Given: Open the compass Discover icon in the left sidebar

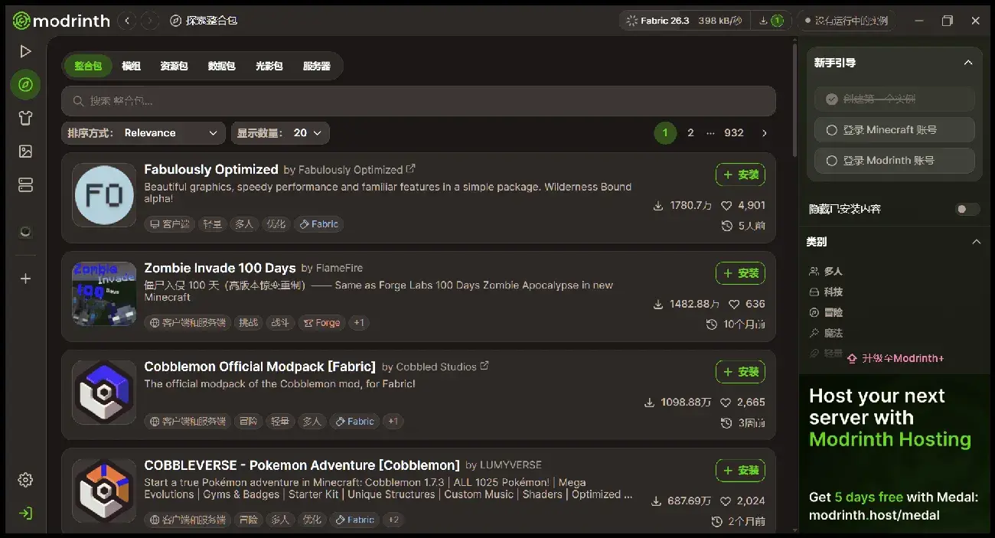Looking at the screenshot, I should click(25, 84).
